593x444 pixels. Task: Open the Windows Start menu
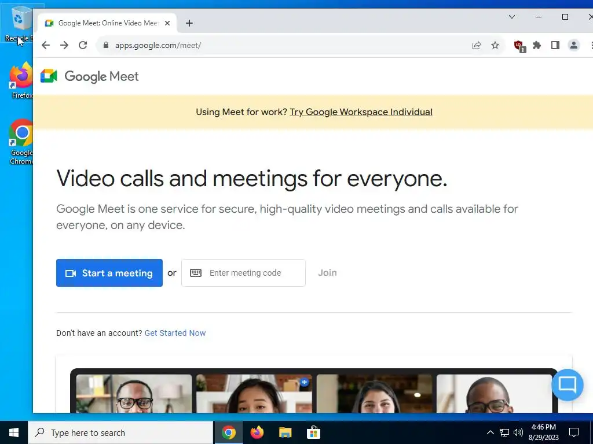(14, 432)
